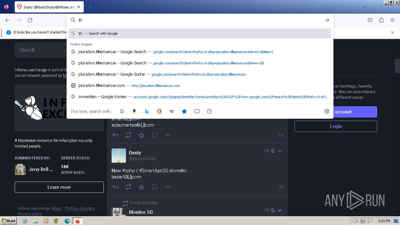
Task: Click the Login button
Action: 336,126
